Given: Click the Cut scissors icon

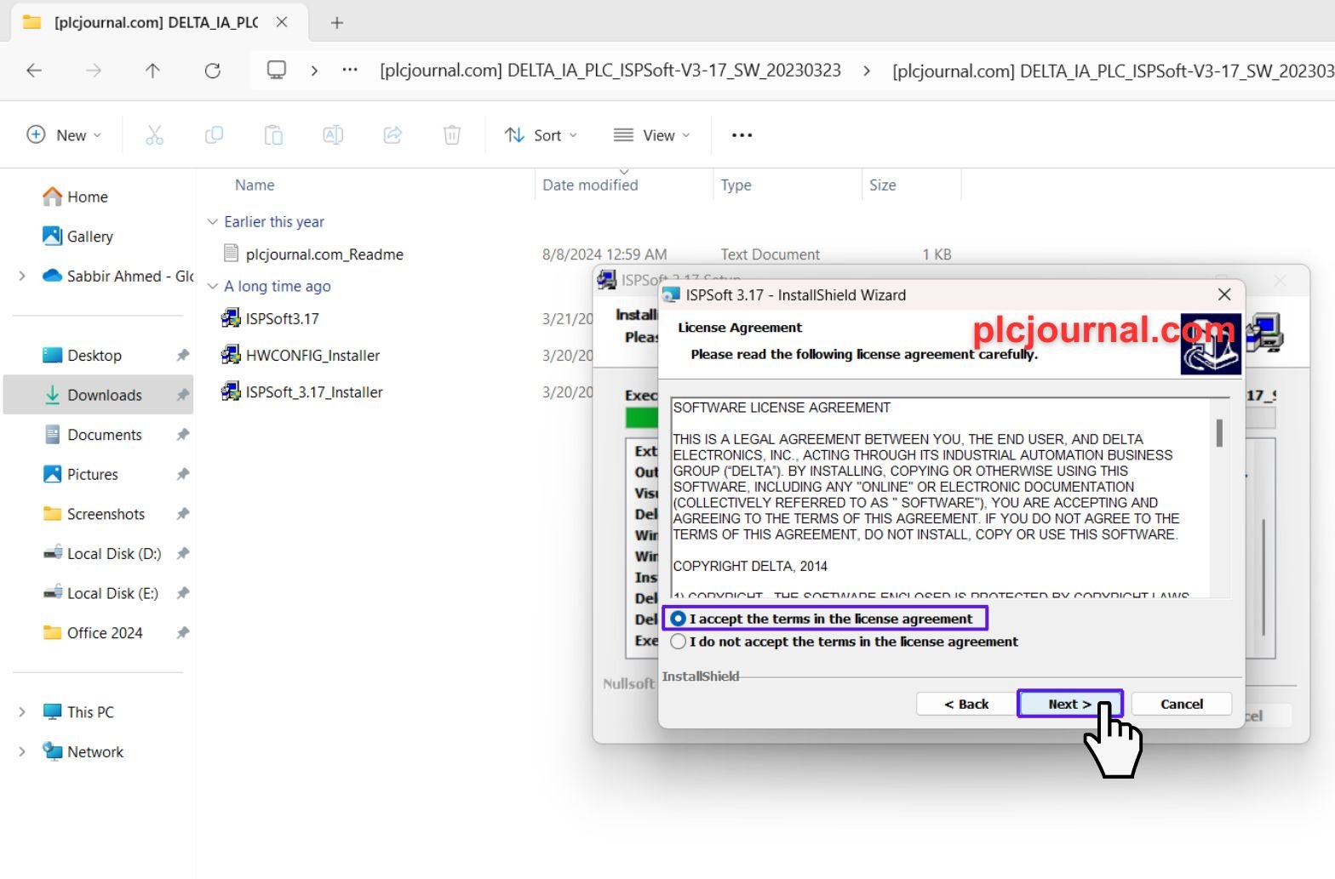Looking at the screenshot, I should [x=154, y=135].
